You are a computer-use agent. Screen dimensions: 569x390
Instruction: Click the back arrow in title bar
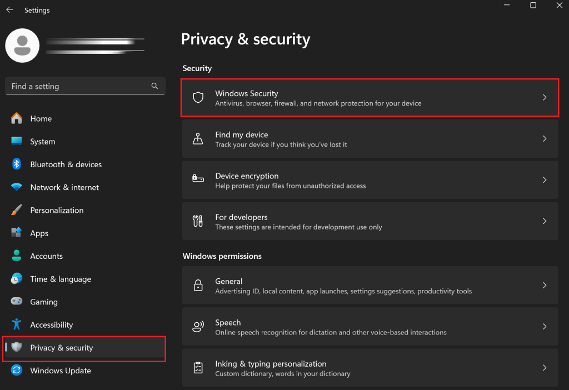click(x=9, y=9)
